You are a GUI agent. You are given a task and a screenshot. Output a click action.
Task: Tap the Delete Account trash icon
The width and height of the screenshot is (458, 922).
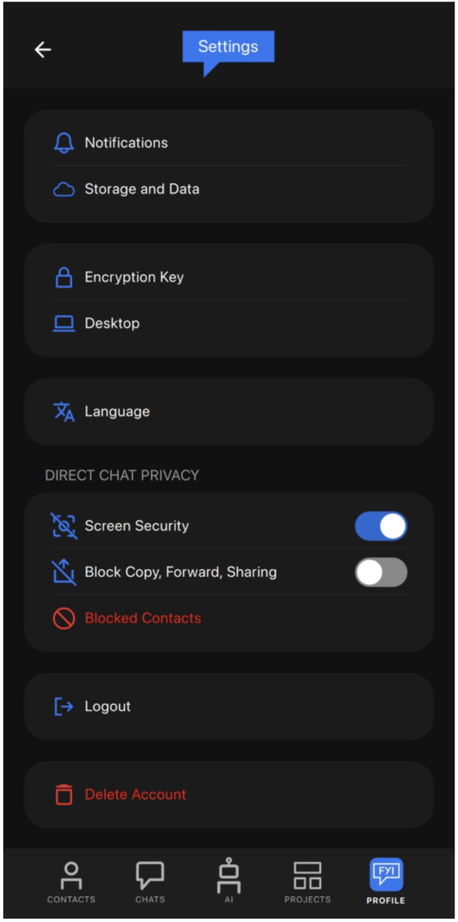(x=64, y=795)
